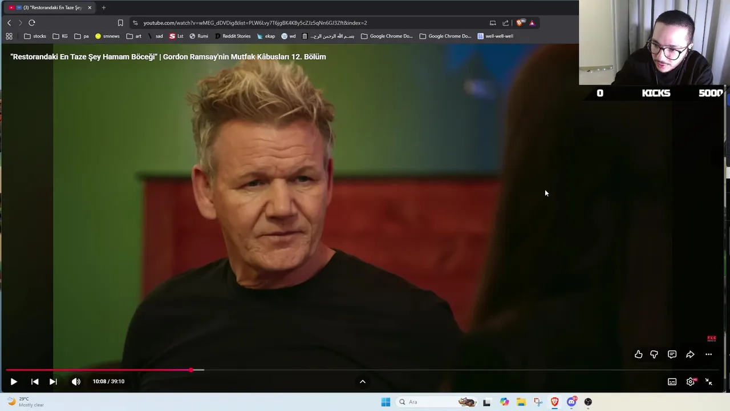Open more actions three-dot menu
This screenshot has width=730, height=411.
[708, 354]
